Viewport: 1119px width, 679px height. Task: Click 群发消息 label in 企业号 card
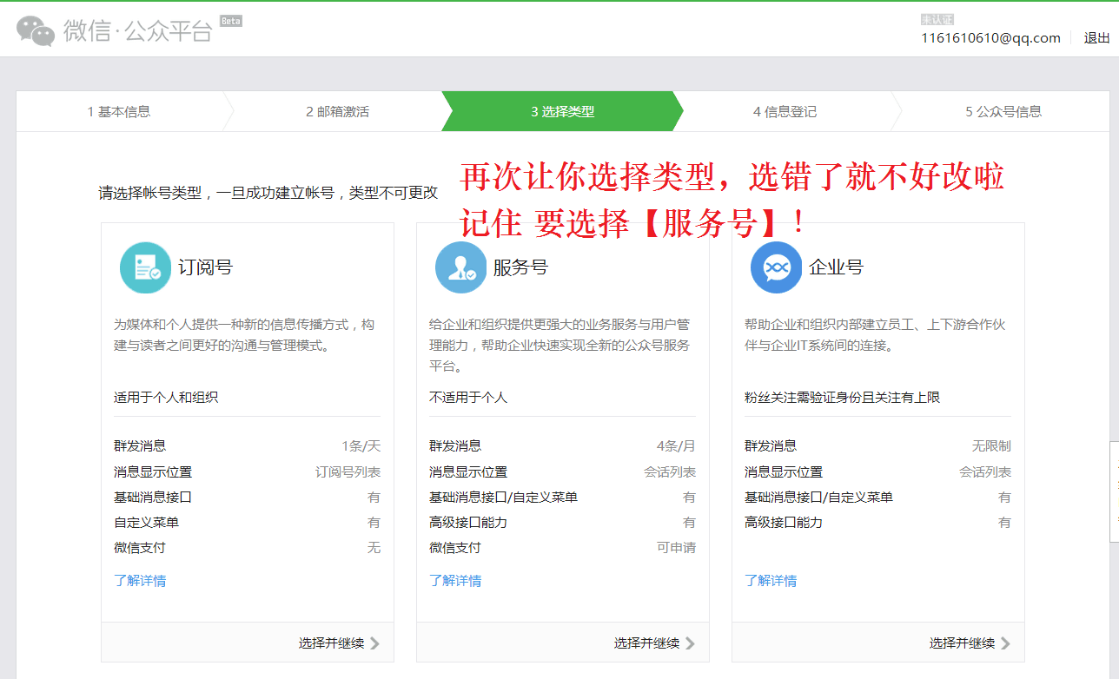coord(771,446)
